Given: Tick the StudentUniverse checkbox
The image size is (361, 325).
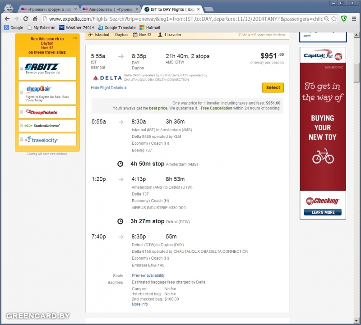Looking at the screenshot, I should click(x=21, y=126).
